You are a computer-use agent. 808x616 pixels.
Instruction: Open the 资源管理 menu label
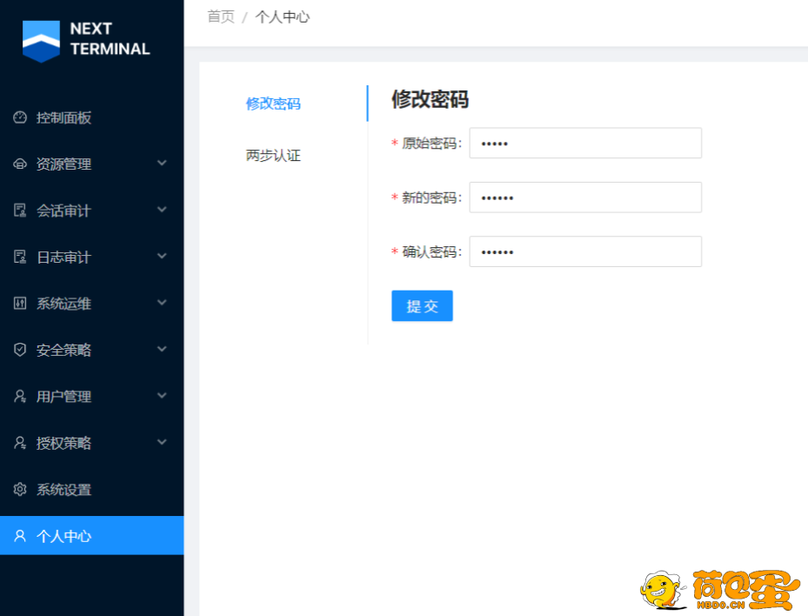(63, 164)
